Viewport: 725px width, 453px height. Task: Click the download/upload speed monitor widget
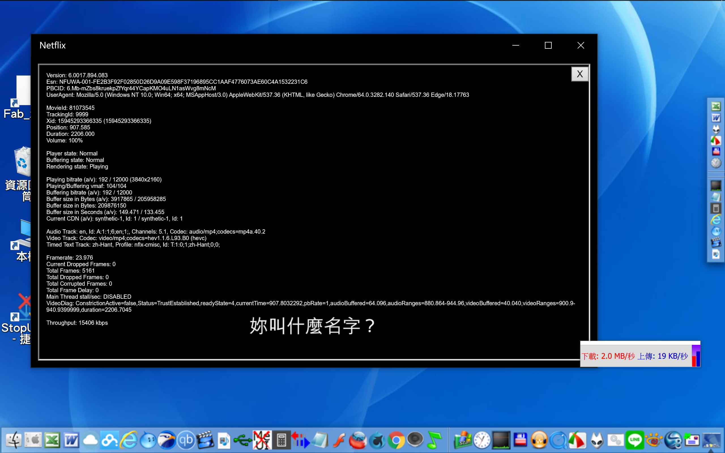click(635, 356)
